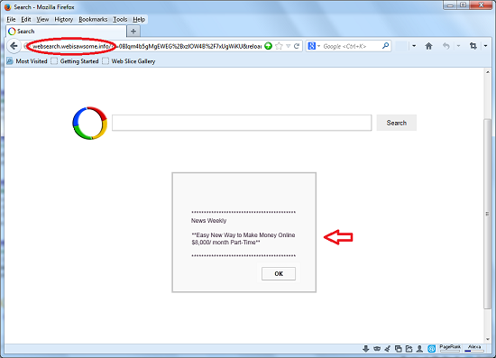Open the Help menu
The width and height of the screenshot is (496, 358).
tap(139, 20)
